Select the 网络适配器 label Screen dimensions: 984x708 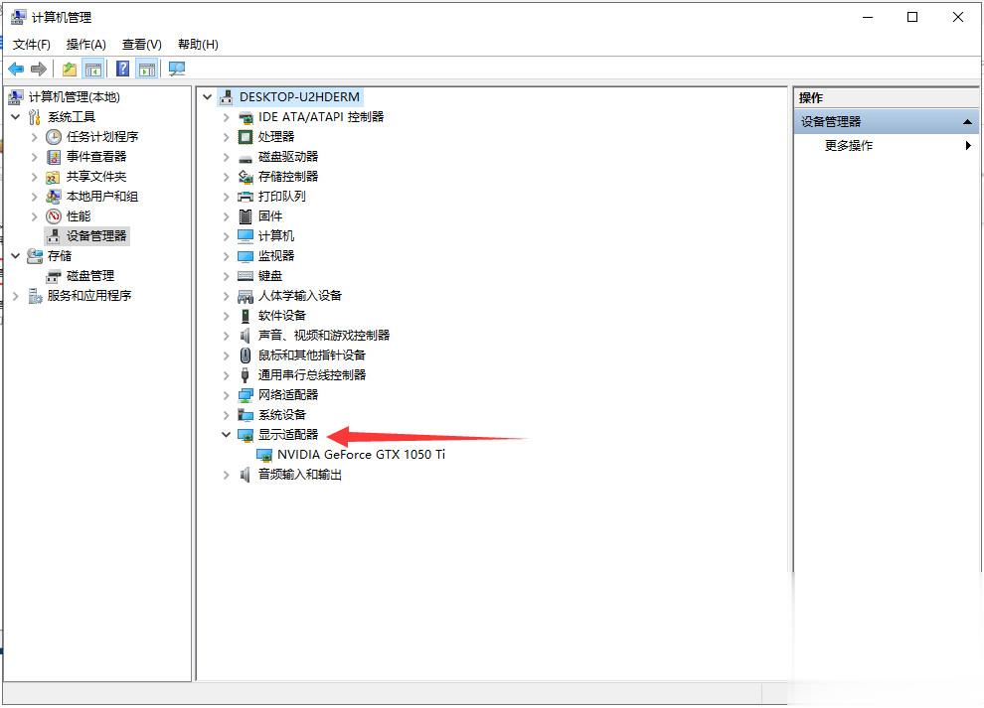[288, 395]
